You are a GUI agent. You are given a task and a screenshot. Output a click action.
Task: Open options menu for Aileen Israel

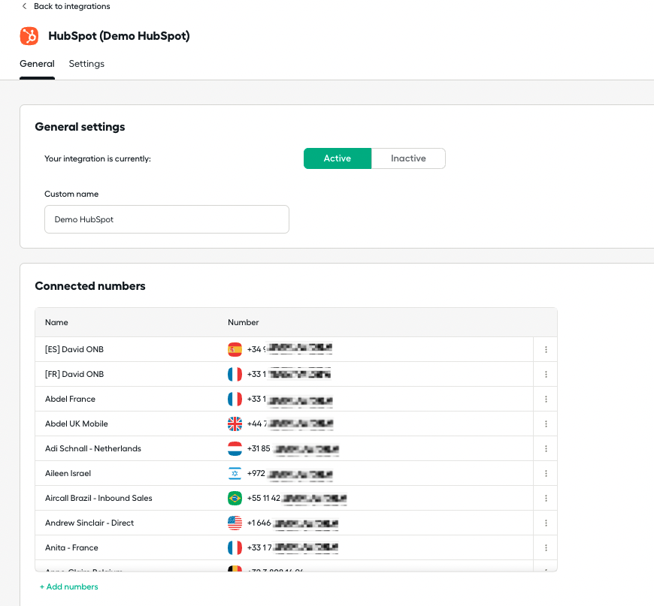pos(546,474)
